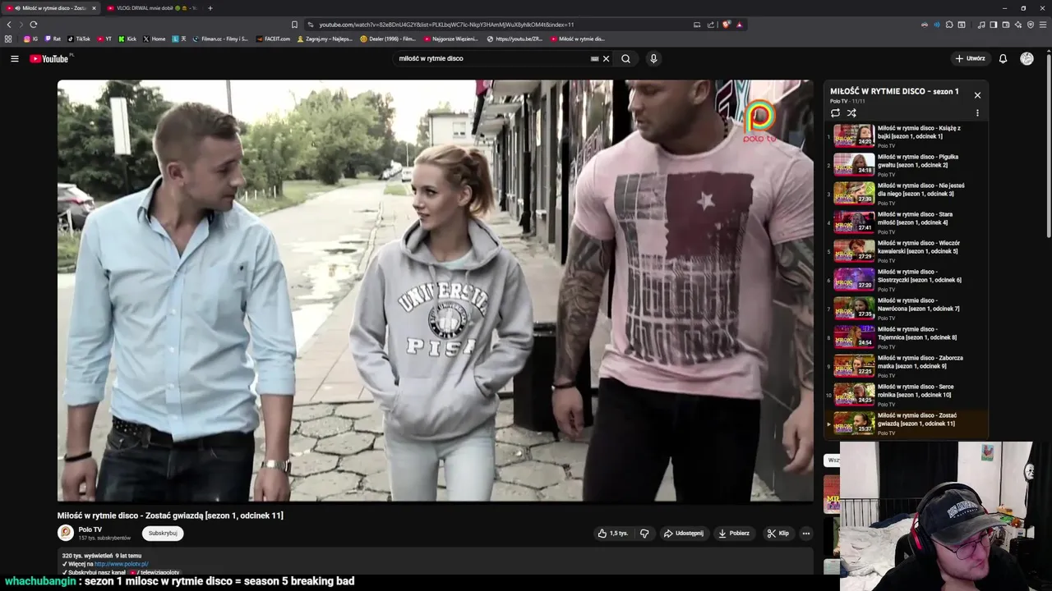Open the media control music-note icon
Screen dimensions: 1052x591
pos(981,25)
